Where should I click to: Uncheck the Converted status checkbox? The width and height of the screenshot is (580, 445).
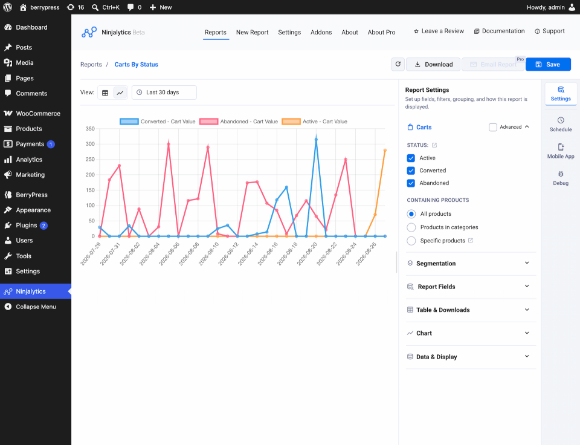pos(411,171)
